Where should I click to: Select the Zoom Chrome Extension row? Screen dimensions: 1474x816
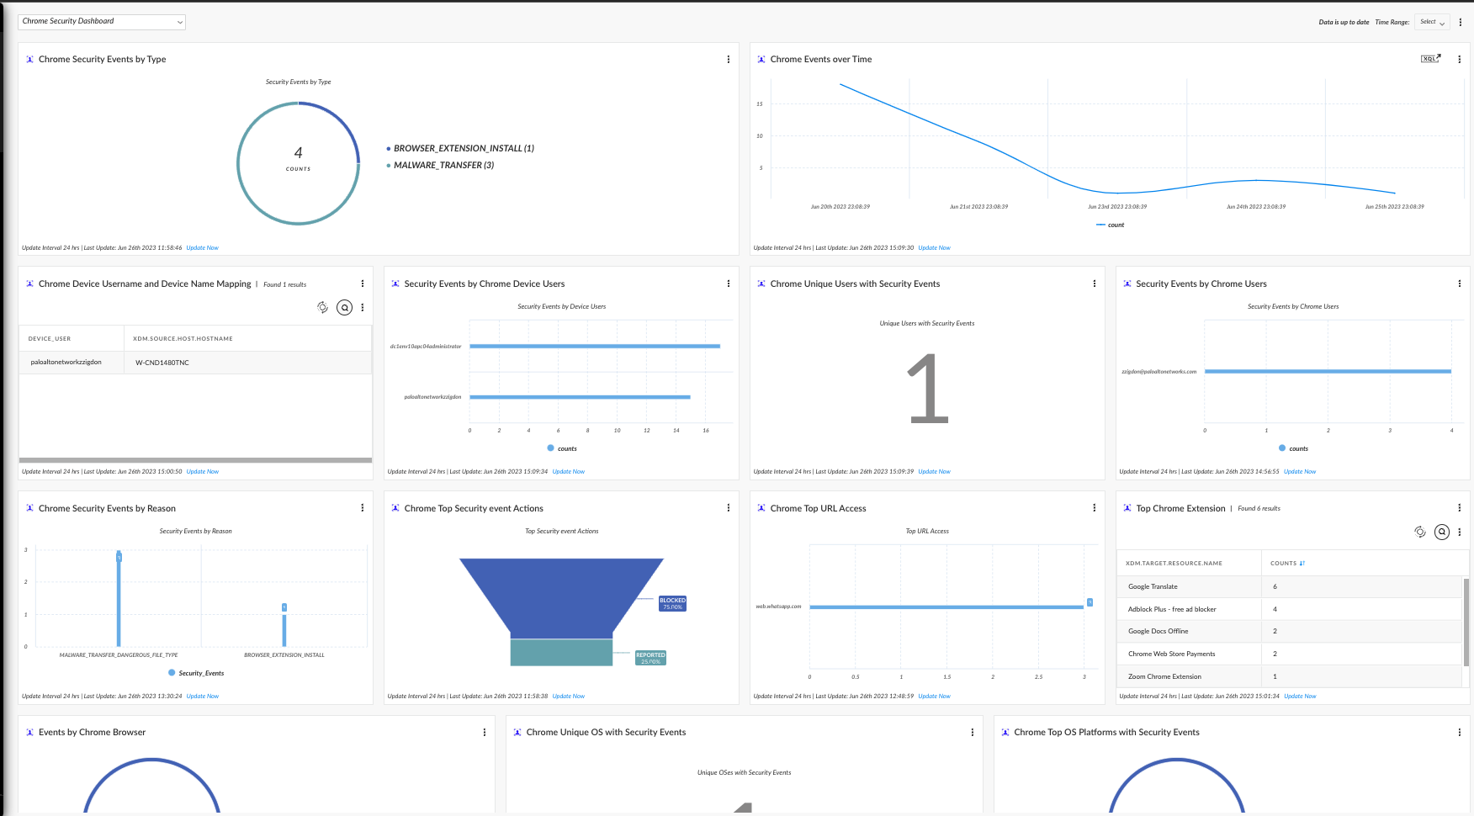1290,676
